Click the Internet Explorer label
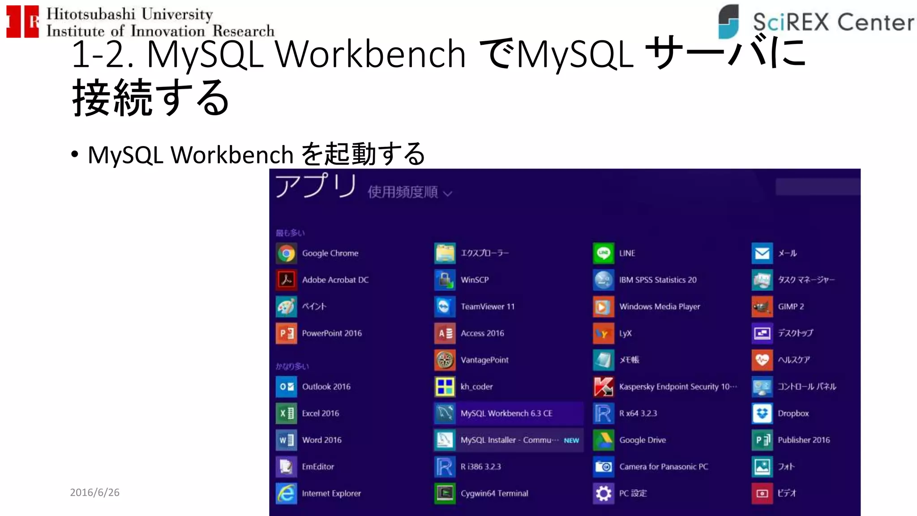Image resolution: width=917 pixels, height=516 pixels. coord(331,494)
